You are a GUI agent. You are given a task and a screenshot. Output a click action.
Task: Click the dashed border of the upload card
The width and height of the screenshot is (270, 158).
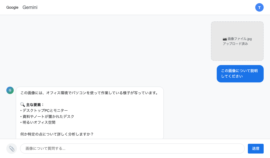click(237, 23)
